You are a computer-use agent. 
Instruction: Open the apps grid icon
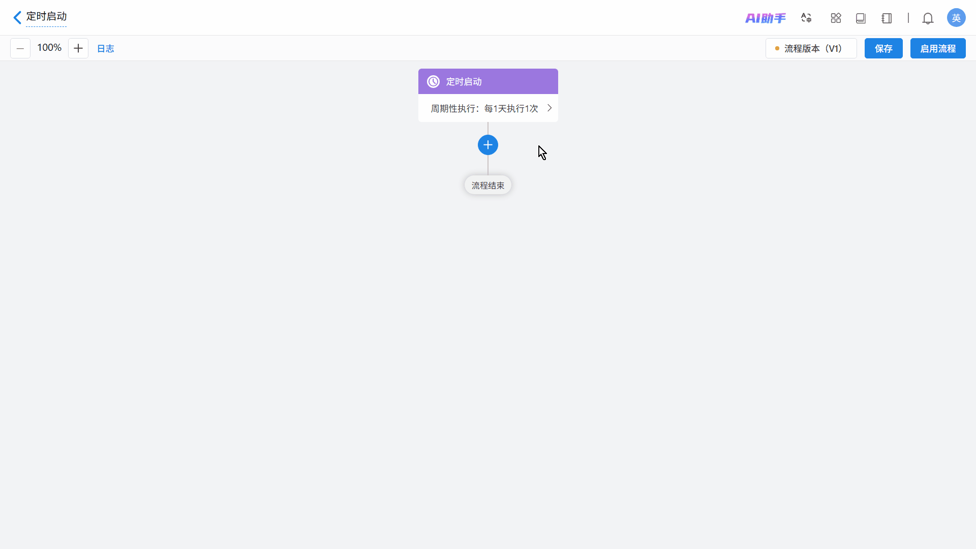point(836,18)
